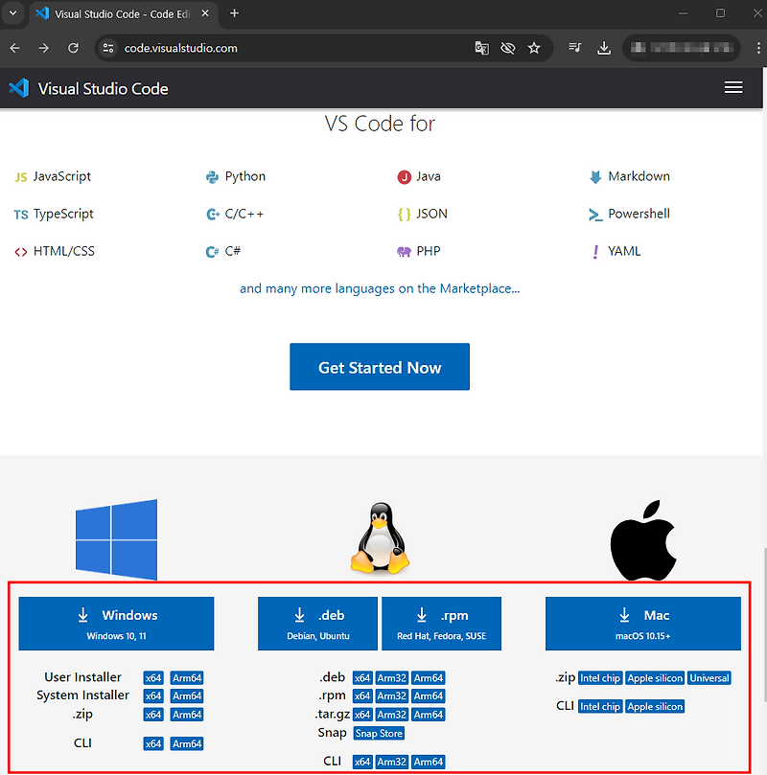The image size is (767, 775).
Task: Download the .deb package for Debian, Ubuntu
Action: click(317, 624)
